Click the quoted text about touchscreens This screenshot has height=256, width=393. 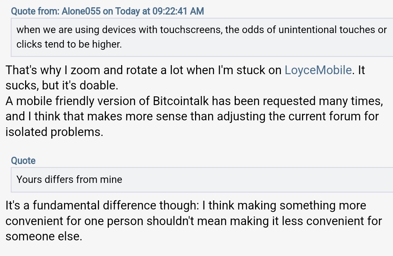click(x=202, y=37)
